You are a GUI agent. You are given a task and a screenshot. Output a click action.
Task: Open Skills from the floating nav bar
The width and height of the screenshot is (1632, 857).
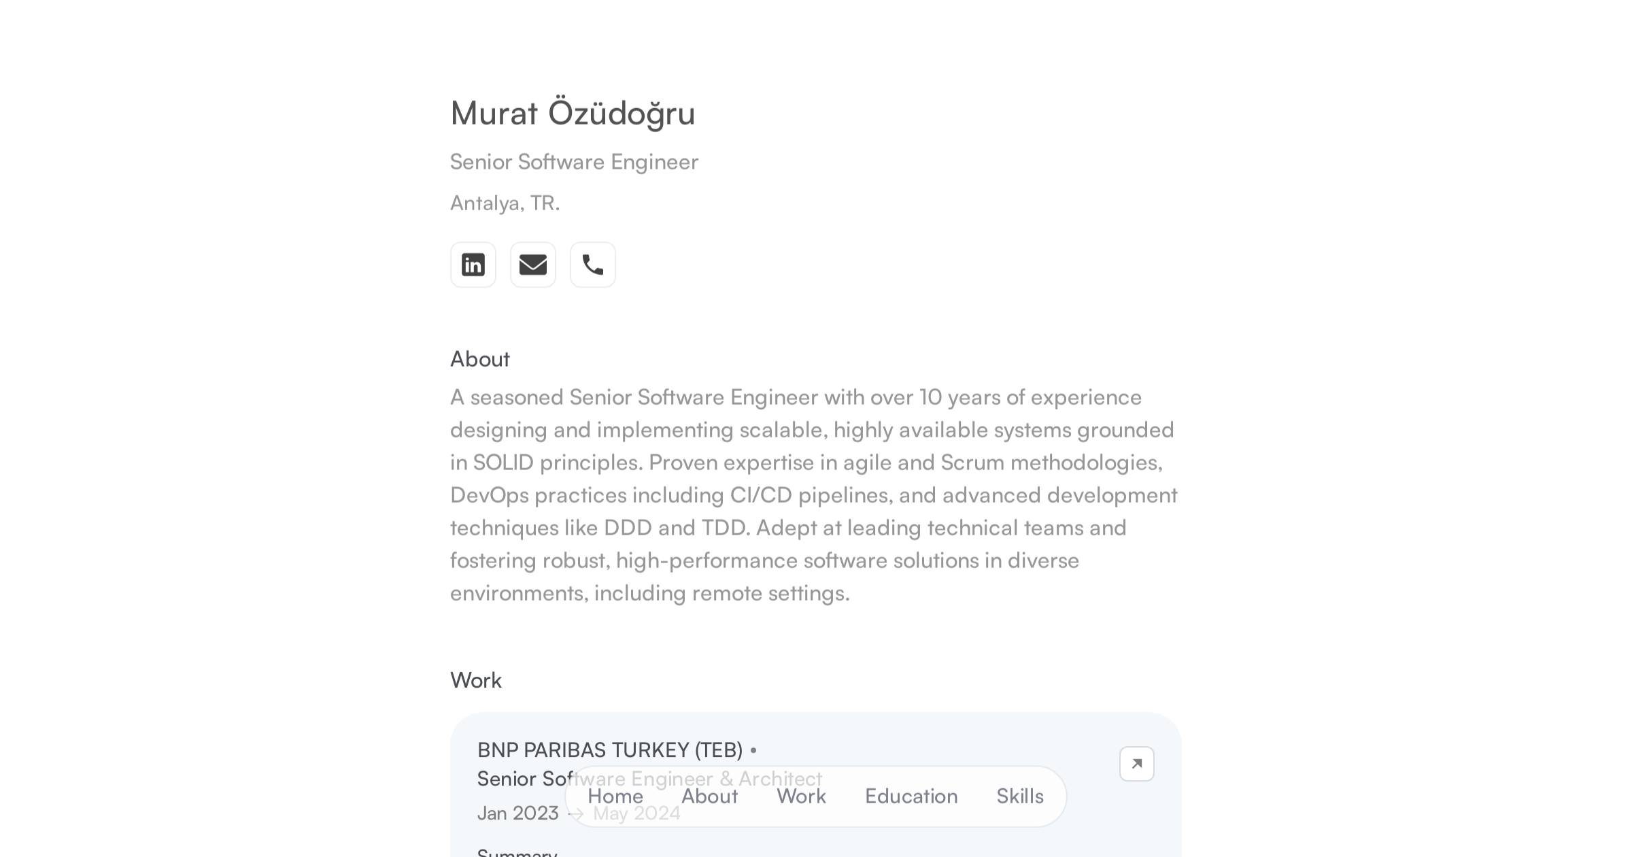pyautogui.click(x=1020, y=796)
